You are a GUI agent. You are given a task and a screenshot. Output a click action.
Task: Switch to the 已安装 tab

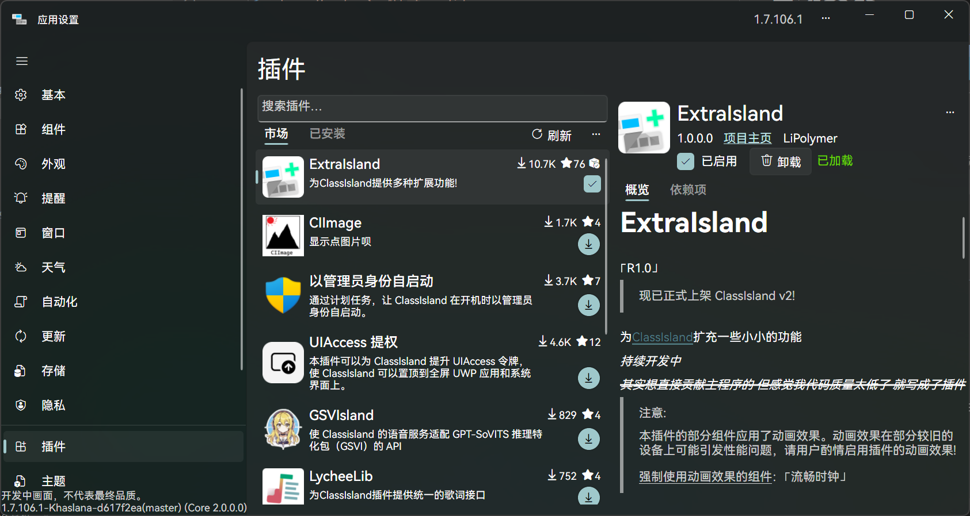point(327,134)
